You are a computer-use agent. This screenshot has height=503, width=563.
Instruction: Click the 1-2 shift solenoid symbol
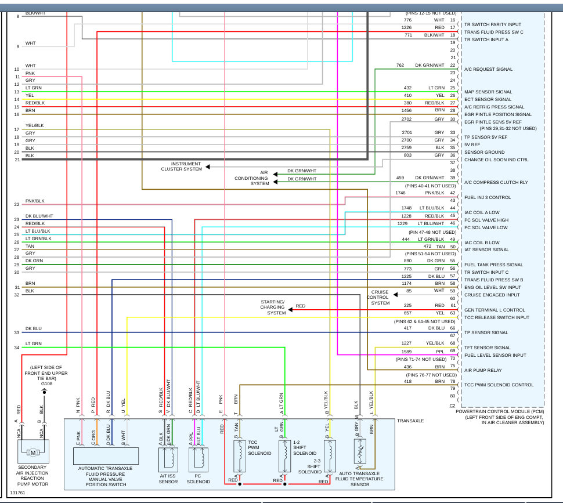tap(285, 457)
